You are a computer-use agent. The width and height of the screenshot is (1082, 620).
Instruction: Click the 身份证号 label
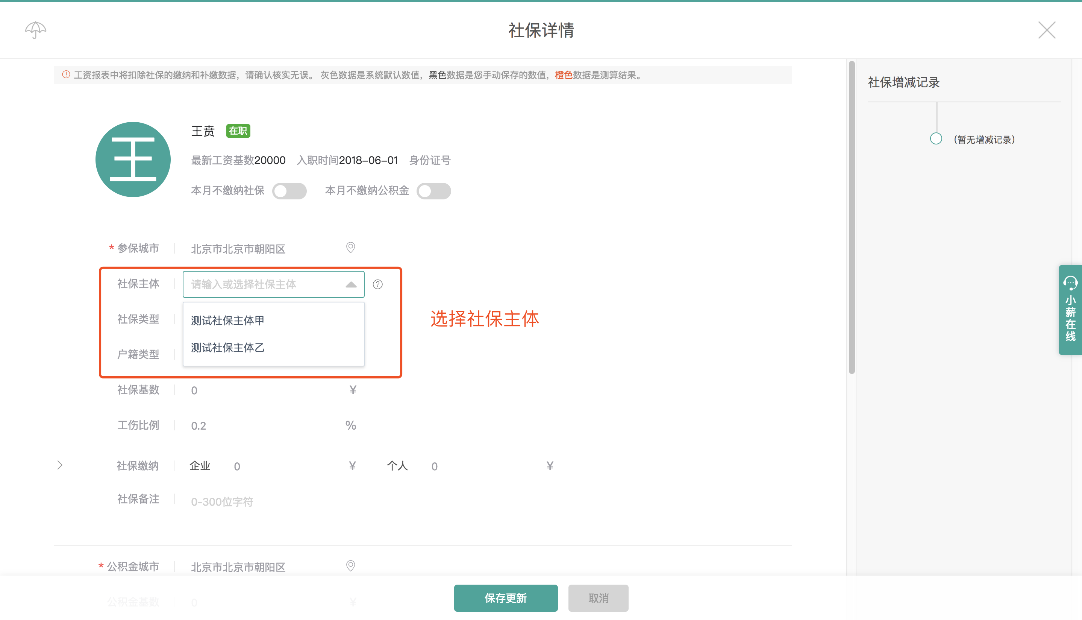430,161
